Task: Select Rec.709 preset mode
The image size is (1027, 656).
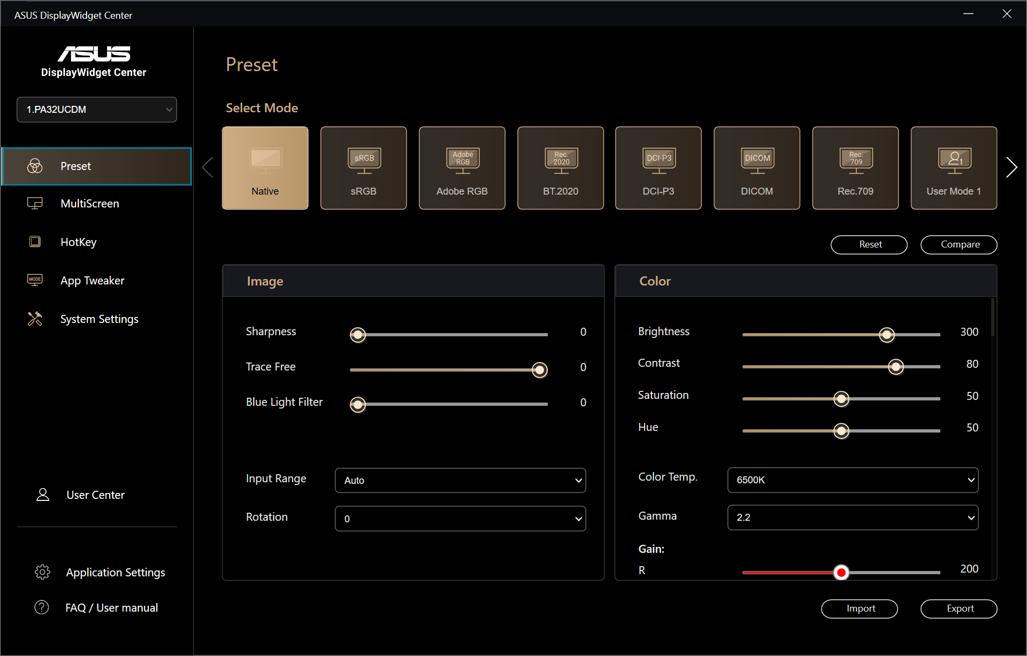Action: click(855, 168)
